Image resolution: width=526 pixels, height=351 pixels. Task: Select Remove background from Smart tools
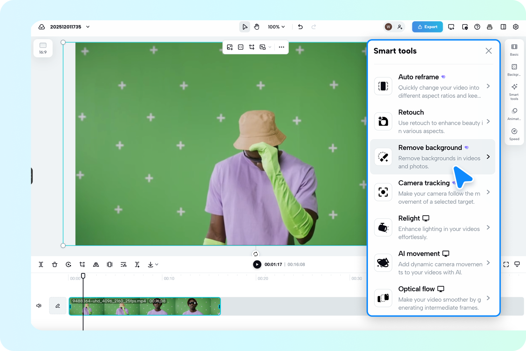[433, 157]
